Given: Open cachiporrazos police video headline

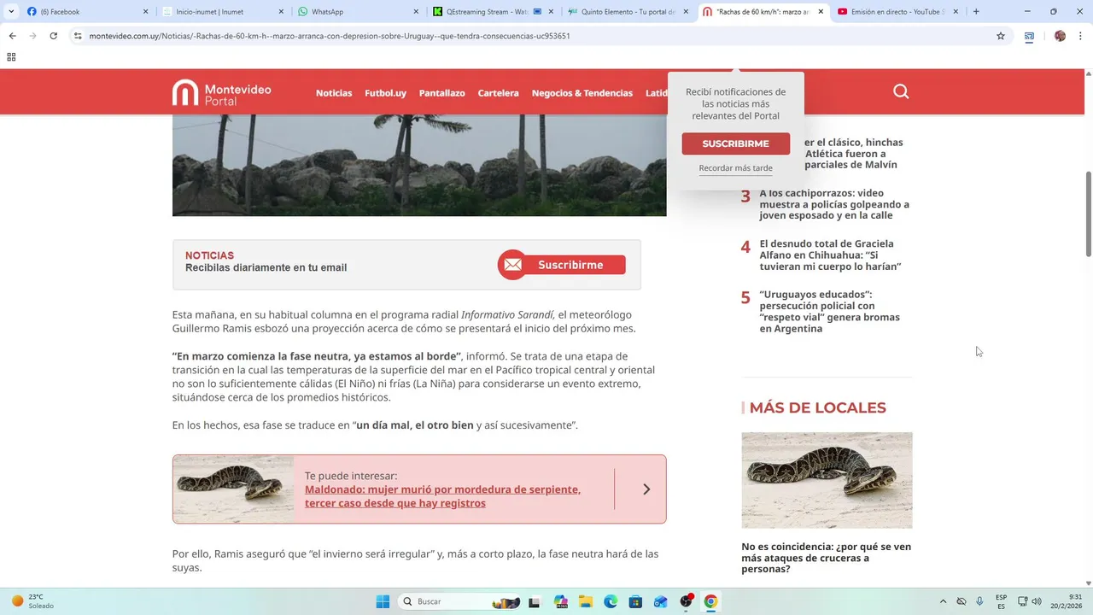Looking at the screenshot, I should click(x=834, y=204).
